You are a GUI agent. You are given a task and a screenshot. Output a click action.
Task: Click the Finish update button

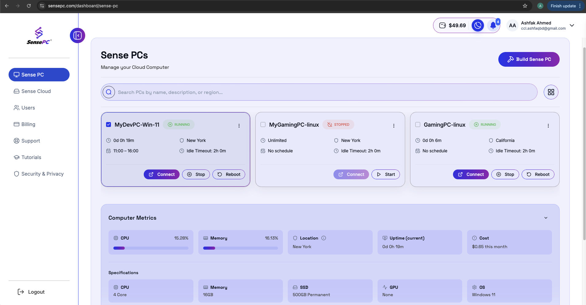[x=565, y=6]
